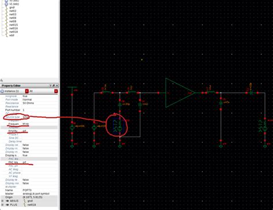
Task: Select the net015 net in navigator
Action: point(13,25)
